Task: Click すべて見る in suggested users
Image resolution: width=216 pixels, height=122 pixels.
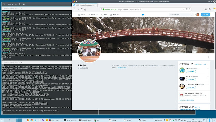Action: 203,64
